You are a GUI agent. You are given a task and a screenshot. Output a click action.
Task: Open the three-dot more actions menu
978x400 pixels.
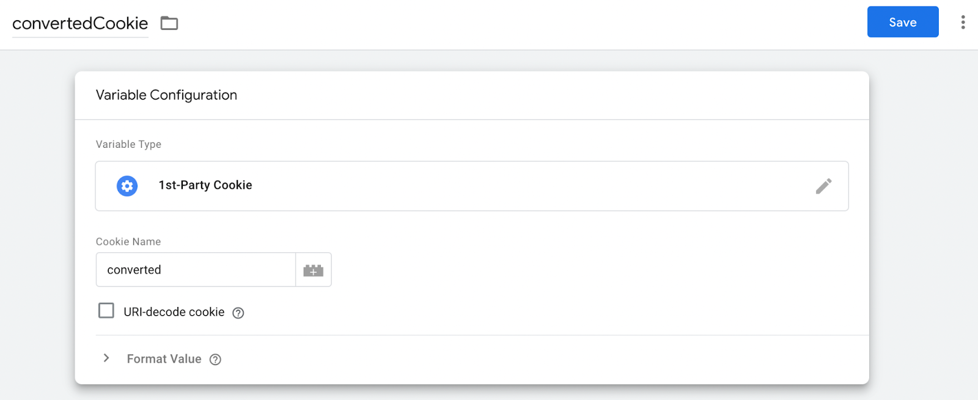(963, 23)
